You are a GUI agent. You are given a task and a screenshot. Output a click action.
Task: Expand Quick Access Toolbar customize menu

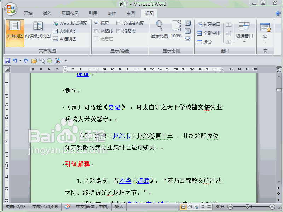65,60
